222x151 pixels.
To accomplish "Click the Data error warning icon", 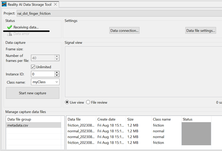I will click(x=10, y=34).
